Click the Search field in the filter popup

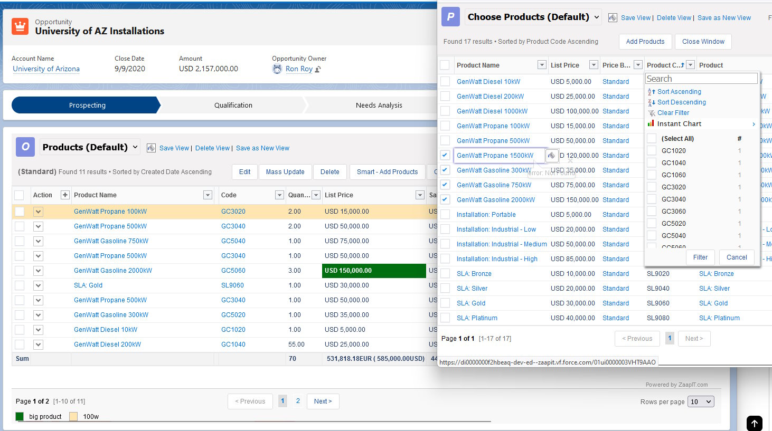pyautogui.click(x=701, y=79)
